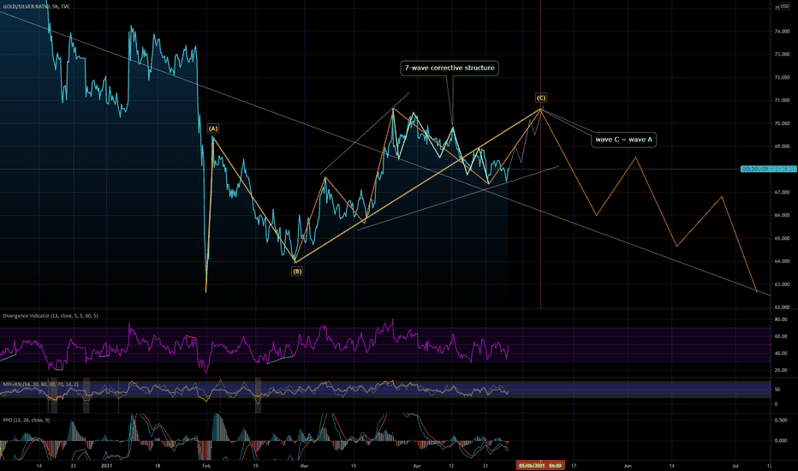Click the (B) wave label
Image resolution: width=798 pixels, height=471 pixels.
[x=297, y=271]
